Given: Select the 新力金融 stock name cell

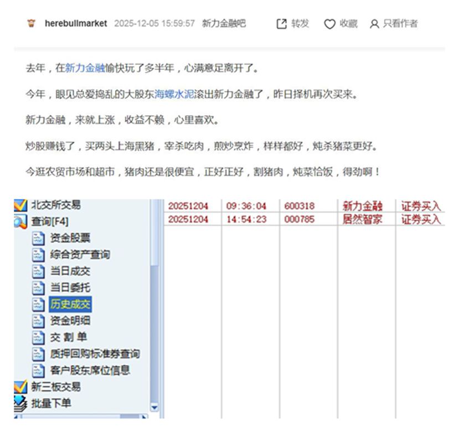Looking at the screenshot, I should [363, 206].
